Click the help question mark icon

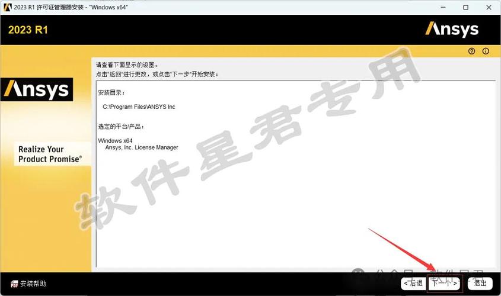coord(471,51)
